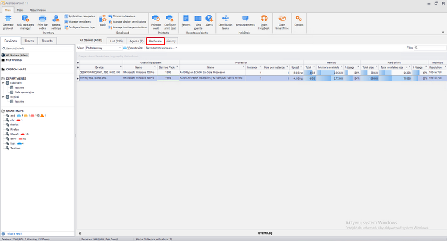Open the Service Pack column filter
Image resolution: width=447 pixels, height=241 pixels.
[177, 67]
